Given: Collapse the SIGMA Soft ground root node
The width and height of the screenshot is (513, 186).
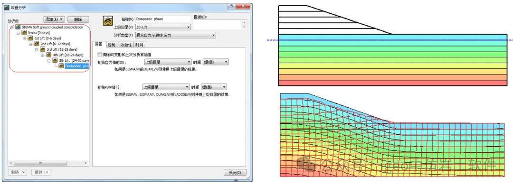Looking at the screenshot, I should point(12,28).
